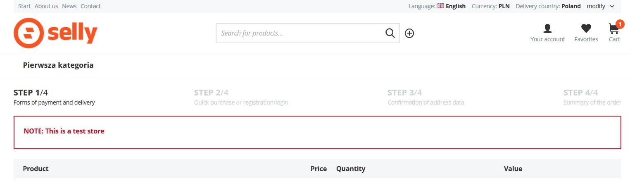Screen dimensions: 630x181
Task: Open Favorites heart icon
Action: pos(586,29)
